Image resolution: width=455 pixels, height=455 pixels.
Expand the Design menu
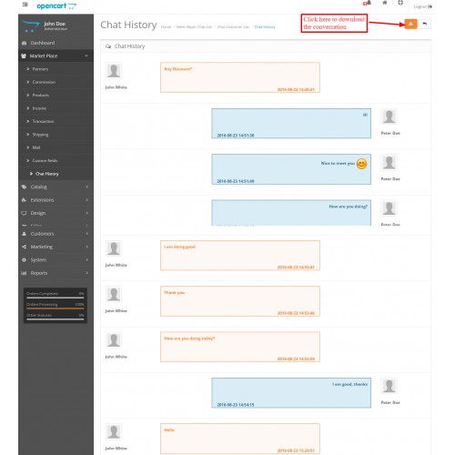pyautogui.click(x=56, y=213)
